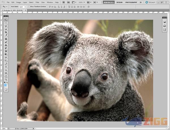Select the Horizontal Type tool
170x130 pixels.
6,67
